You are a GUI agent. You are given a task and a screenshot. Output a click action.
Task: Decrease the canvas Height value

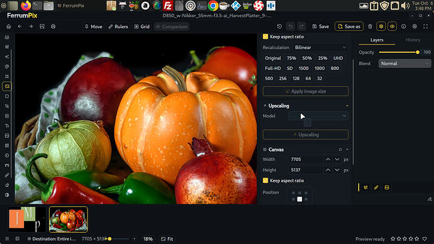(x=337, y=170)
